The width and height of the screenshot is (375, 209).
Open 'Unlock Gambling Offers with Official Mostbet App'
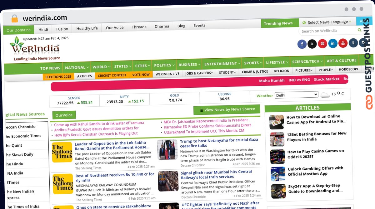316,171
